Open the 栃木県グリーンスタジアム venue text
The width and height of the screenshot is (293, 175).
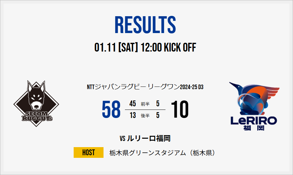point(162,153)
